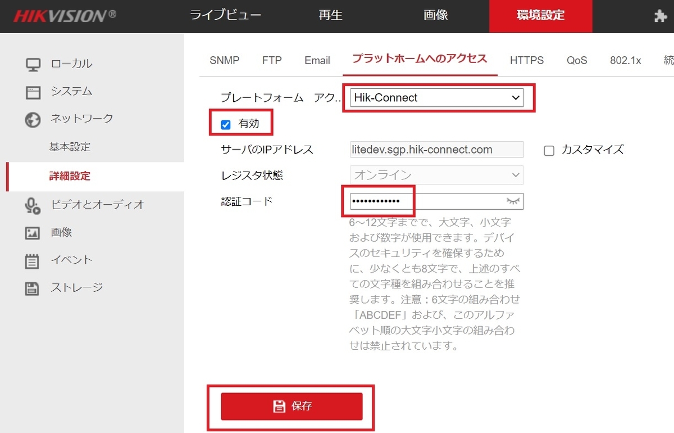Image resolution: width=674 pixels, height=433 pixels.
Task: Select 詳細設定 under network
Action: click(x=70, y=177)
